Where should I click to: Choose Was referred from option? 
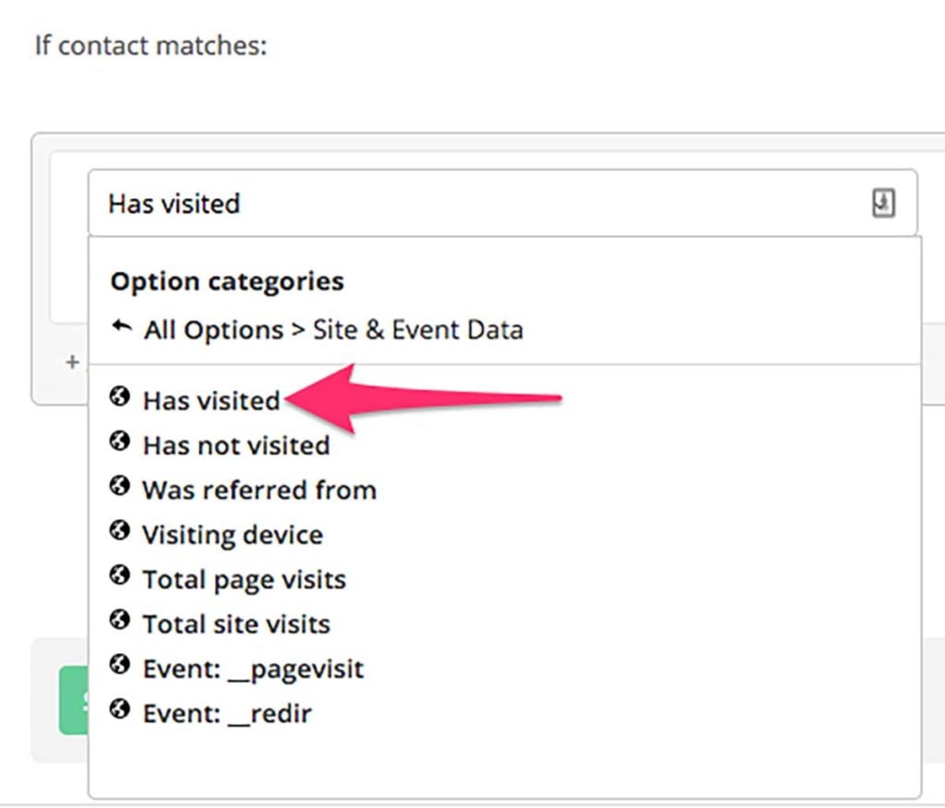coord(259,490)
